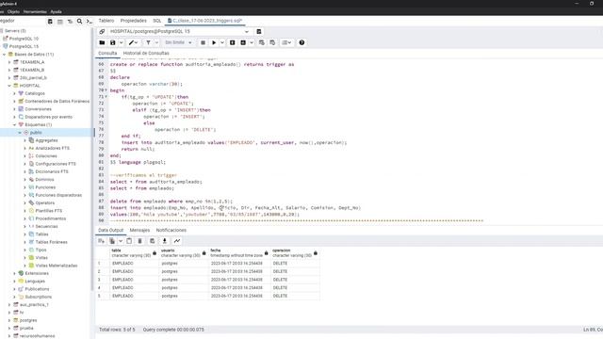The image size is (603, 339).
Task: Open the row limit 'Sin limite' dropdown
Action: [x=178, y=42]
